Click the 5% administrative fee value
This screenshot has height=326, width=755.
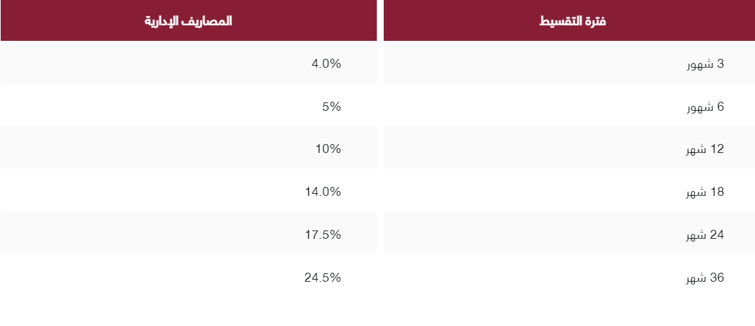(x=331, y=107)
